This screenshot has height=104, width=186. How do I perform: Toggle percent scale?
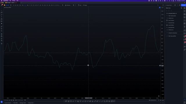(x=159, y=100)
